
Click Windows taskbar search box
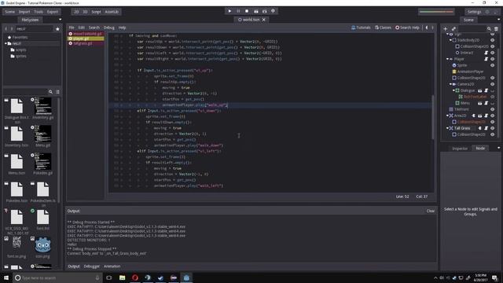pos(57,277)
